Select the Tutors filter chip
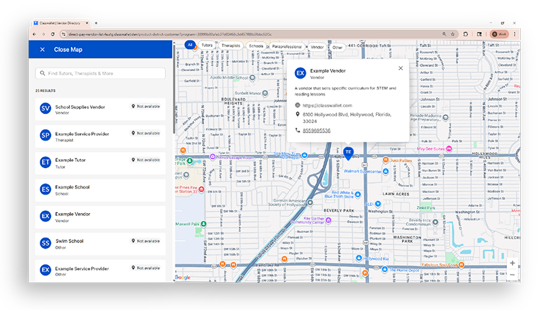Screen dimensions: 546x310 tap(207, 45)
